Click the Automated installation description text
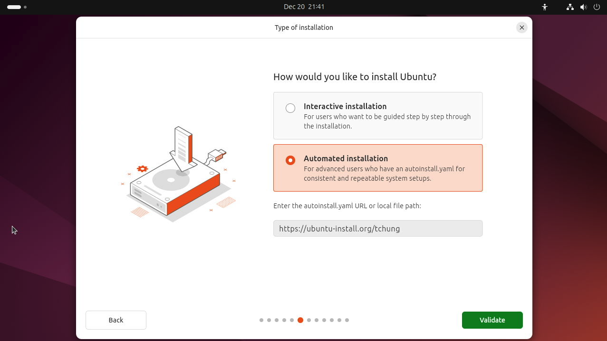The height and width of the screenshot is (341, 607). tap(384, 174)
